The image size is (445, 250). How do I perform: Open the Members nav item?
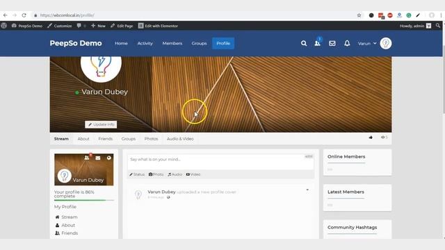click(172, 43)
